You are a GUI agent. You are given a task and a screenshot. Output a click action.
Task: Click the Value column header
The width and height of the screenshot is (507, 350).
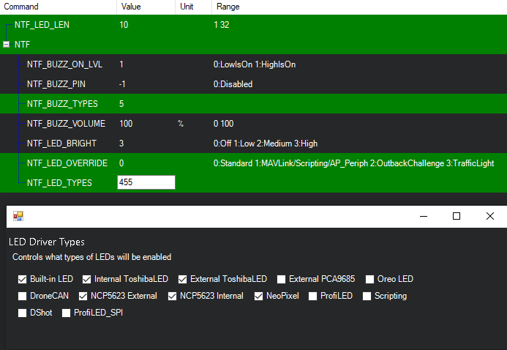click(146, 7)
